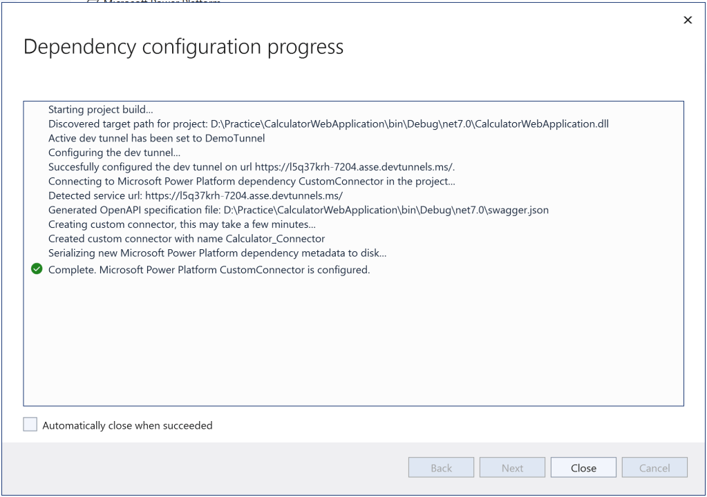Click the 'Discovered target path' log entry
Screen dimensions: 707x497
328,124
